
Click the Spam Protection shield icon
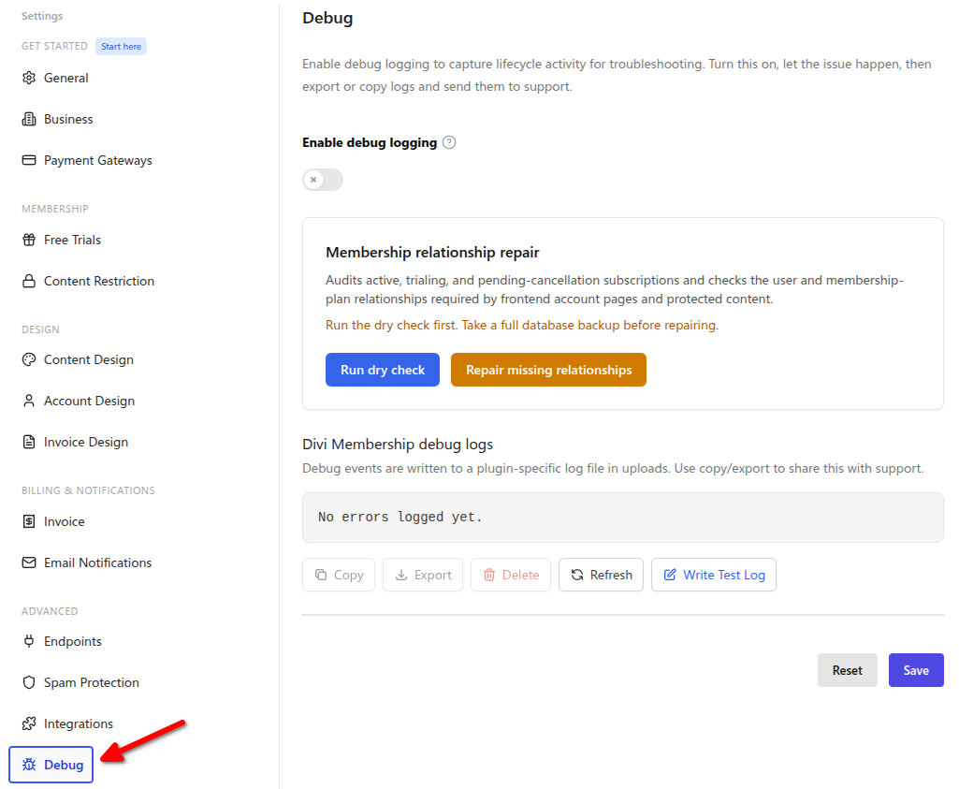tap(29, 682)
